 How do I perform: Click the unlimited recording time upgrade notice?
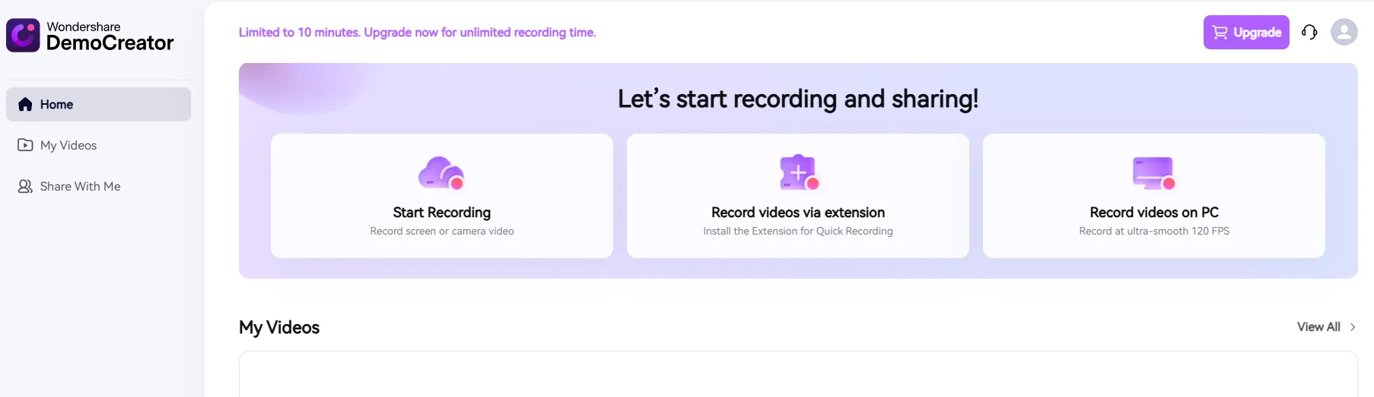(417, 32)
